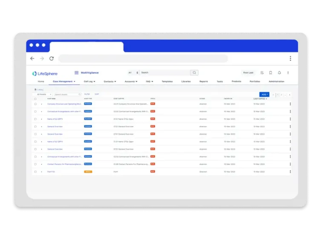Open the Tasks tab
Viewport: 317px width, 226px height.
point(220,82)
